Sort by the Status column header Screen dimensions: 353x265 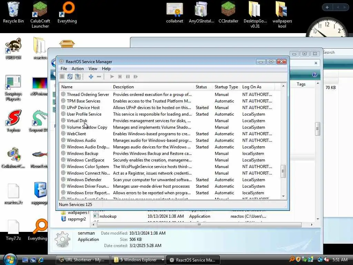click(x=203, y=87)
